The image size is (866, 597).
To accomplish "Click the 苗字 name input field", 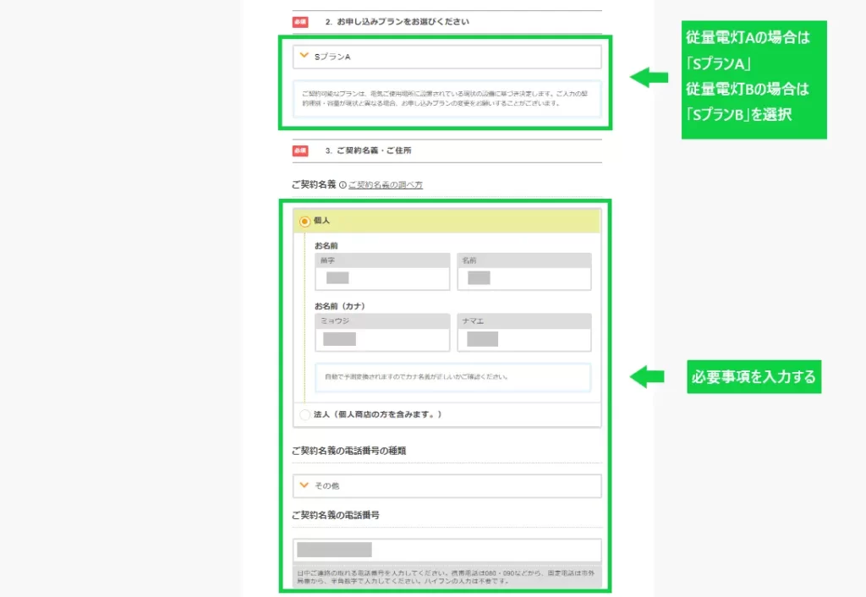I will coord(382,278).
